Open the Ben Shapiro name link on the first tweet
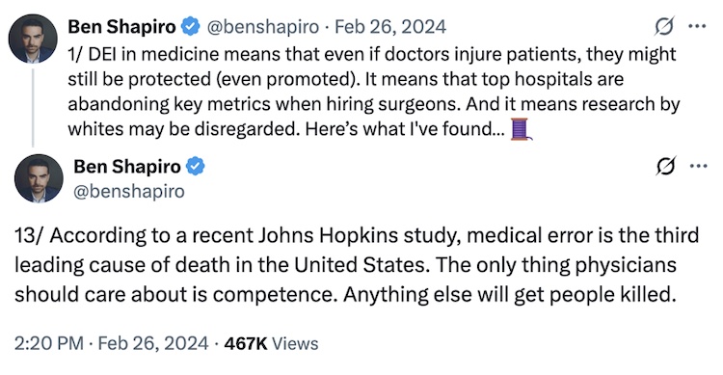The height and width of the screenshot is (375, 723). tap(121, 27)
